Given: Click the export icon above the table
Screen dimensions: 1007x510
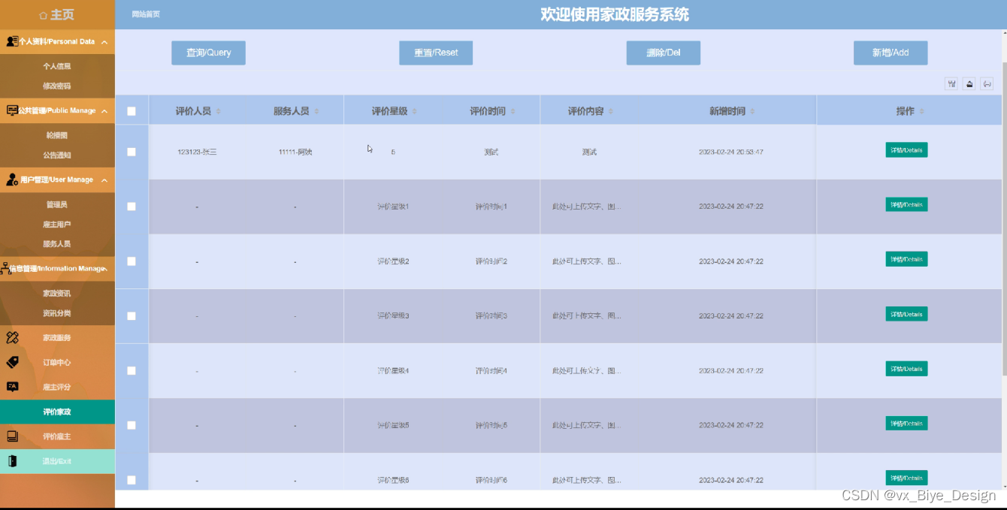Looking at the screenshot, I should [969, 84].
